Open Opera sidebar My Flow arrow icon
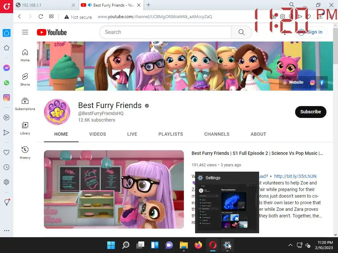The width and height of the screenshot is (338, 253). coord(7,132)
